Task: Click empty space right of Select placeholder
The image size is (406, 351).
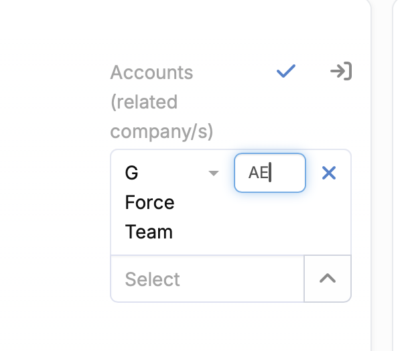Action: [241, 279]
